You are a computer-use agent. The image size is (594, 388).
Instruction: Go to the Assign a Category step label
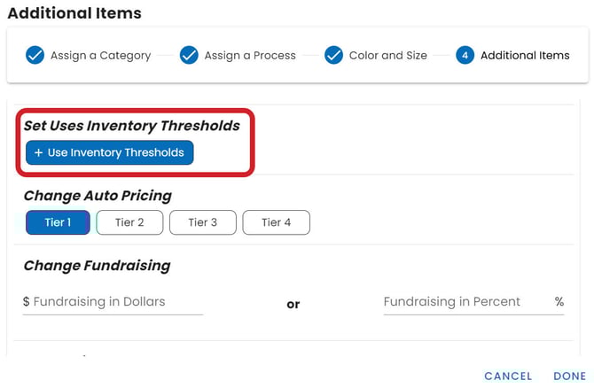[x=100, y=56]
